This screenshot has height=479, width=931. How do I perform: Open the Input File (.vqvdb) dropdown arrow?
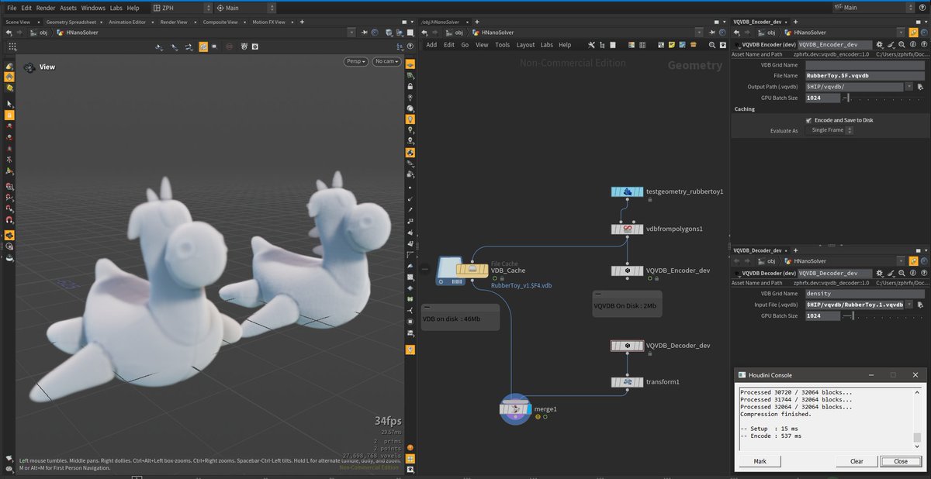pyautogui.click(x=909, y=305)
